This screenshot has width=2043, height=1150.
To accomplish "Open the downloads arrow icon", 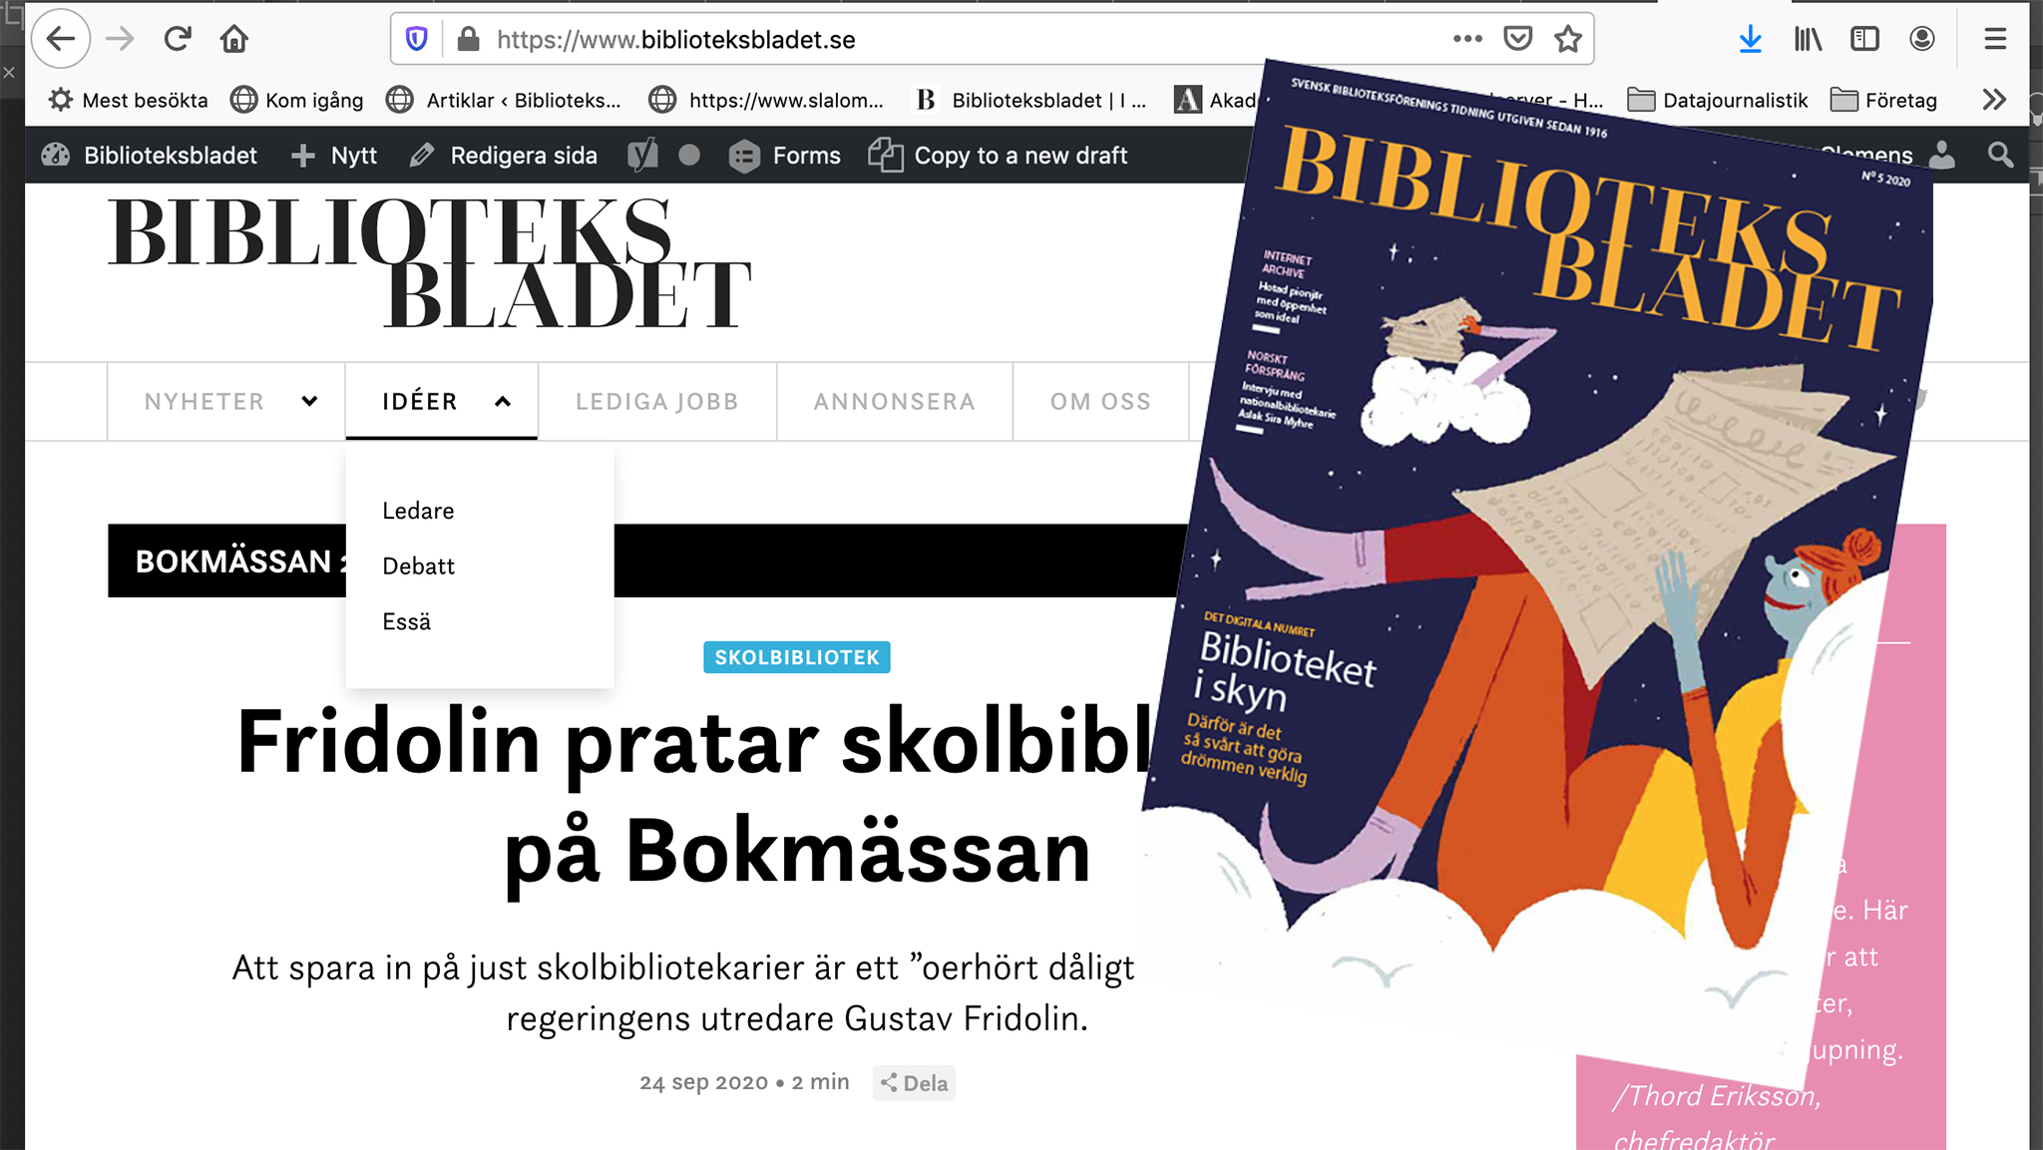I will coord(1750,39).
